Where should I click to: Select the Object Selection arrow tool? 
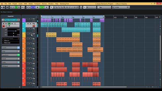pyautogui.click(x=51, y=7)
